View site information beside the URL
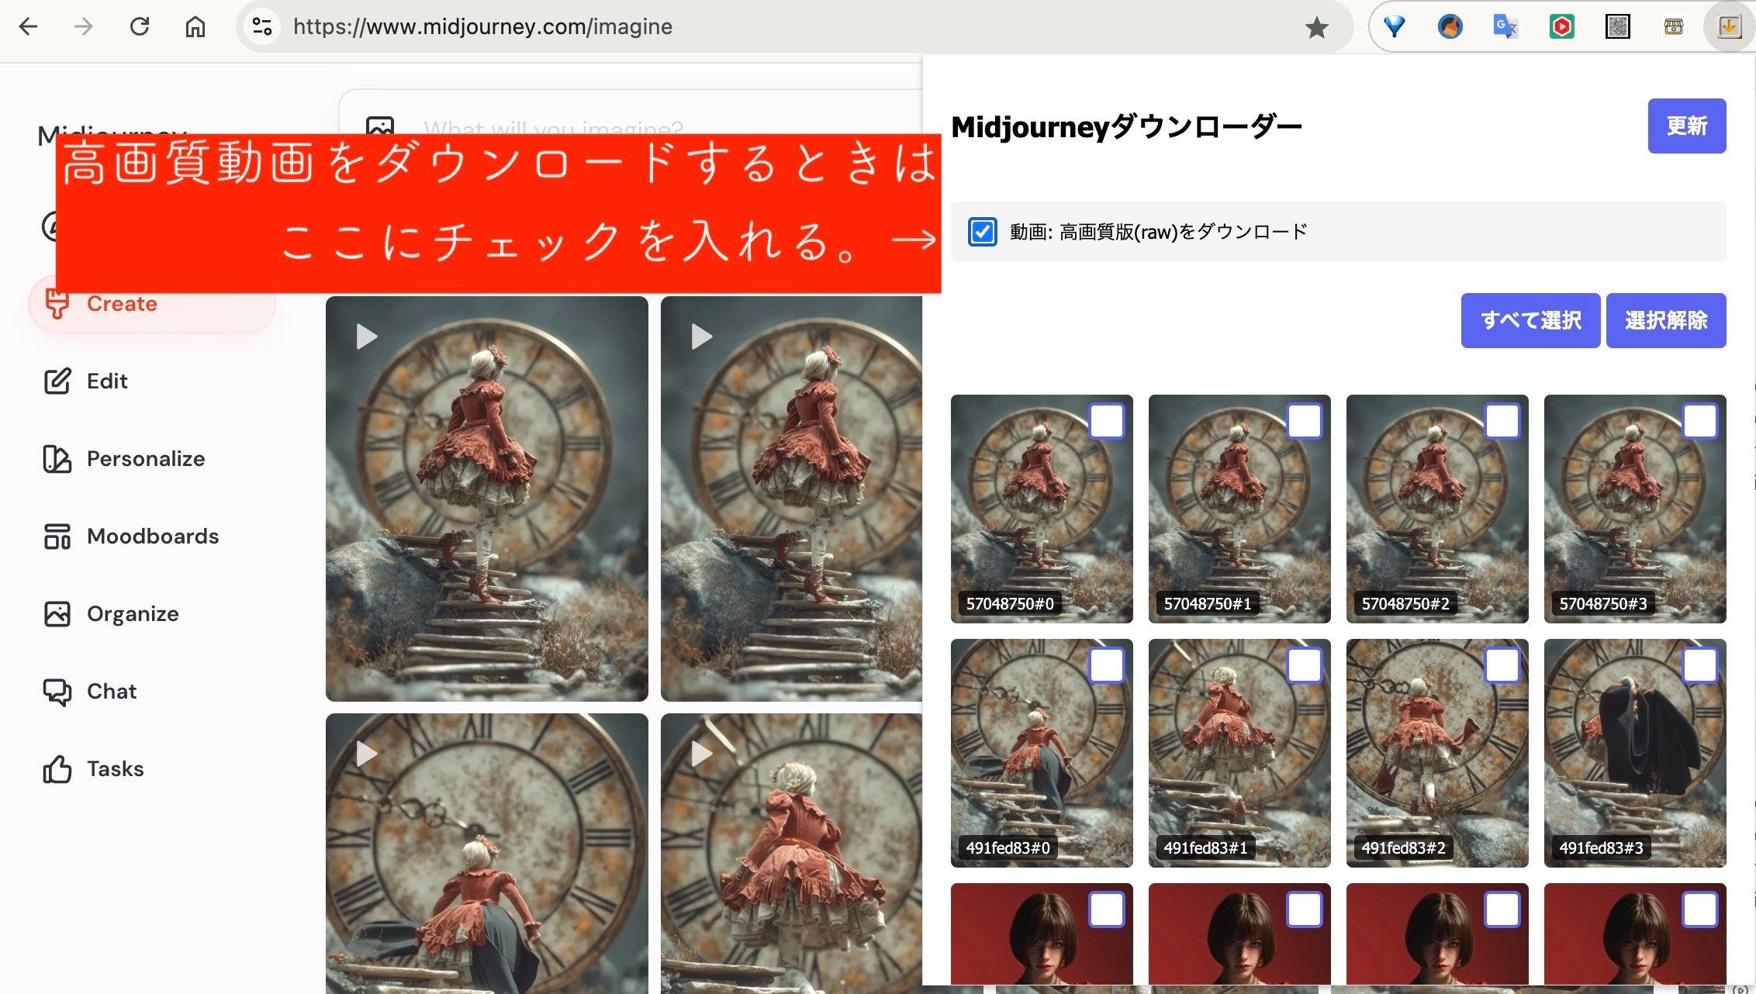Screen dimensions: 1756x994 [x=262, y=27]
